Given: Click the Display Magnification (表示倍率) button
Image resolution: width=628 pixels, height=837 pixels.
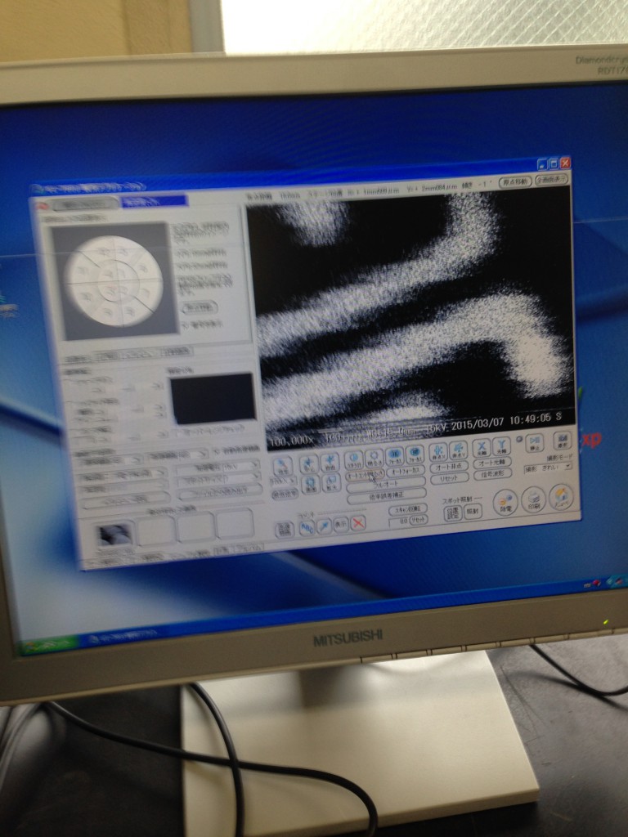Looking at the screenshot, I should [x=285, y=495].
